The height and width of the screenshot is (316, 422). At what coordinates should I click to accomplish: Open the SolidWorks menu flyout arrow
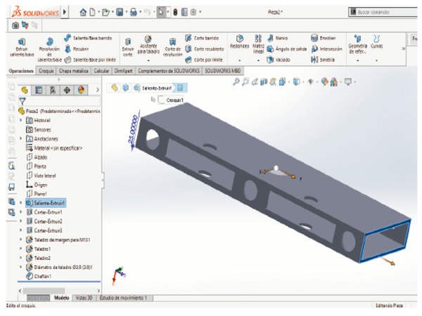tap(65, 12)
